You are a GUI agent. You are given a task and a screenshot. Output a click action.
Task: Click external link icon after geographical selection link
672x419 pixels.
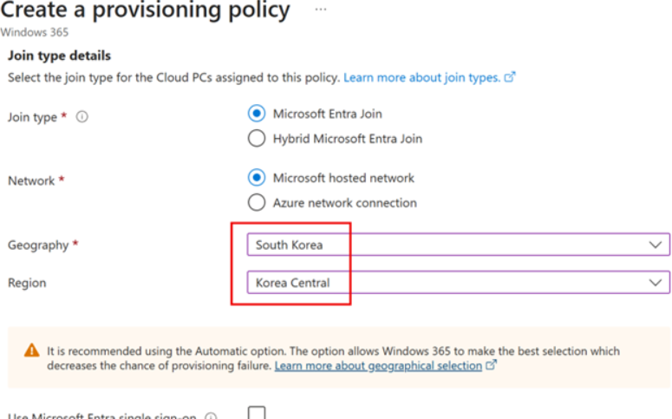click(x=491, y=365)
